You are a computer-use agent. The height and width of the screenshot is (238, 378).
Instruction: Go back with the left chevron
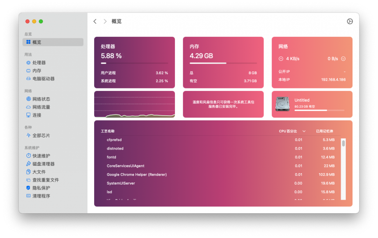pos(95,21)
